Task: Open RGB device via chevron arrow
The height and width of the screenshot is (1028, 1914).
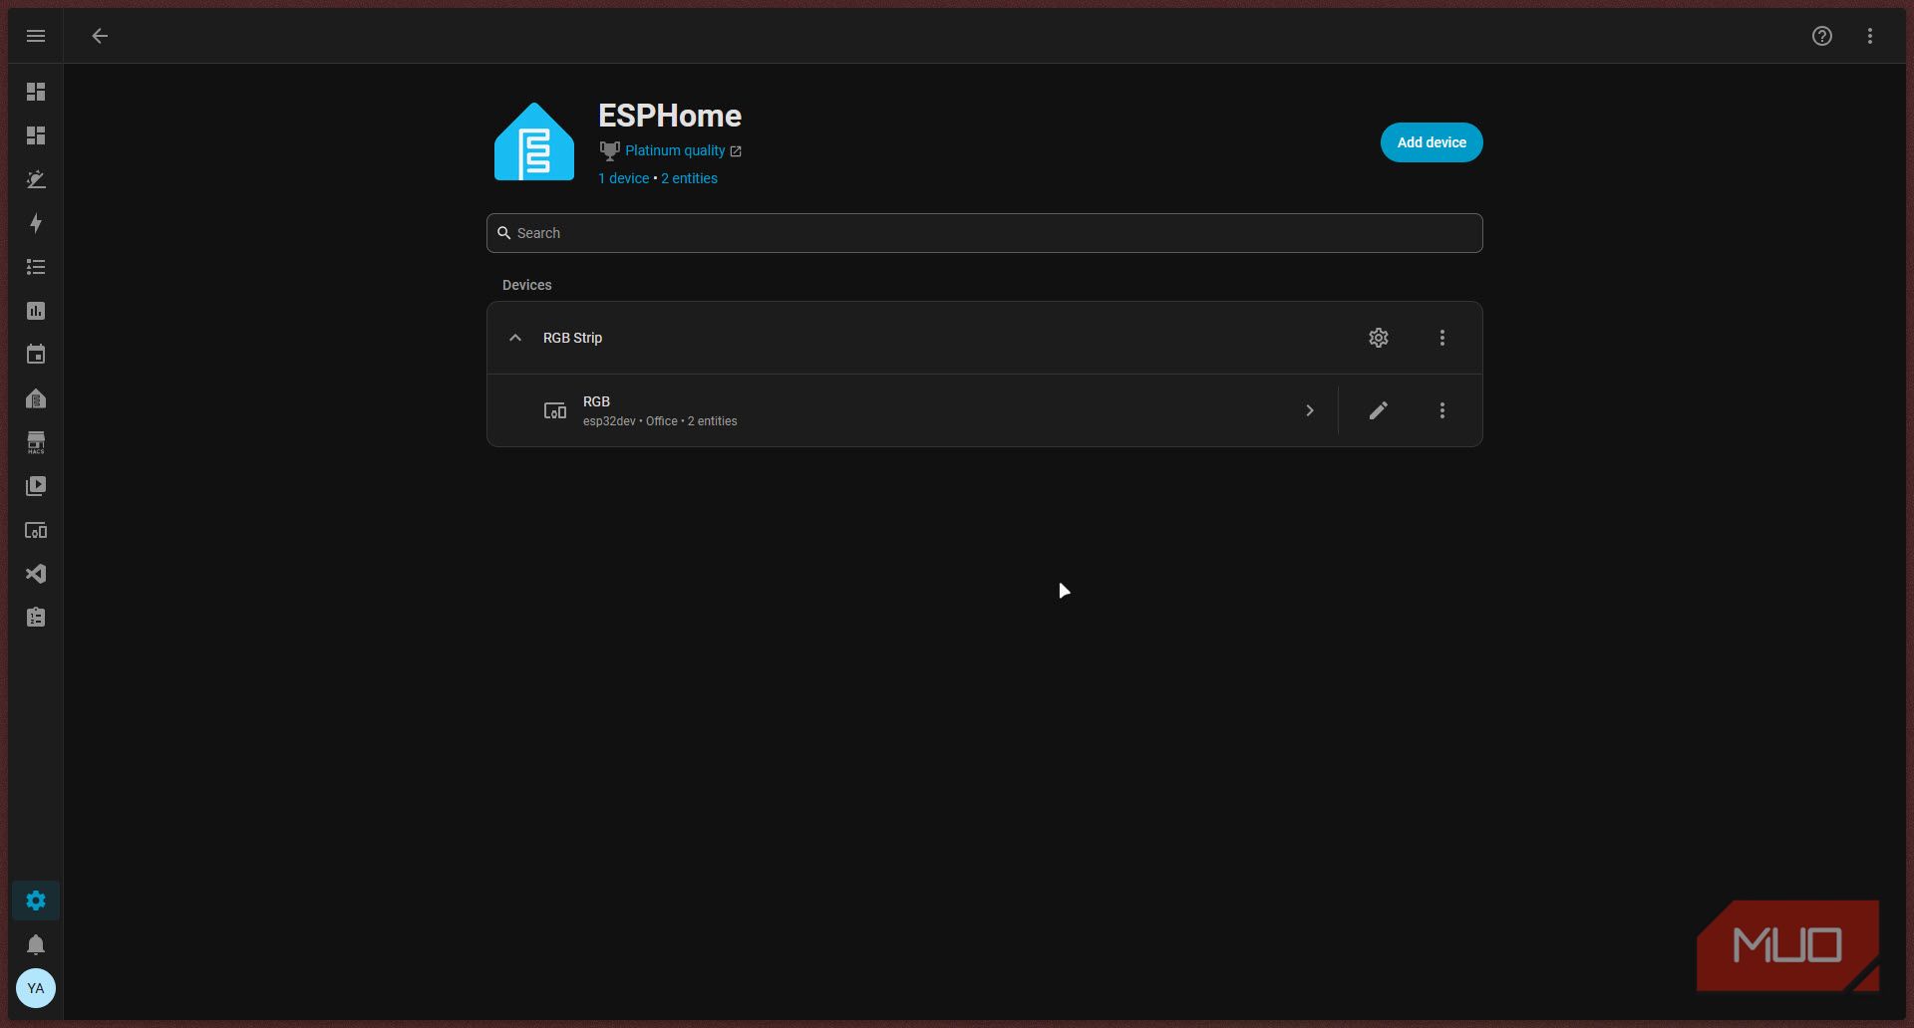Action: point(1310,410)
